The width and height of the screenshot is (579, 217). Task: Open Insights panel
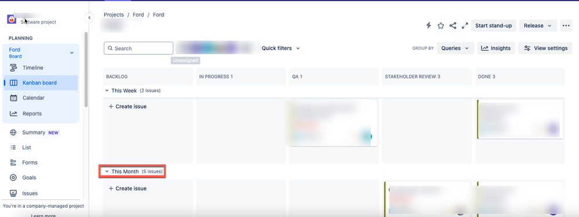pos(496,48)
